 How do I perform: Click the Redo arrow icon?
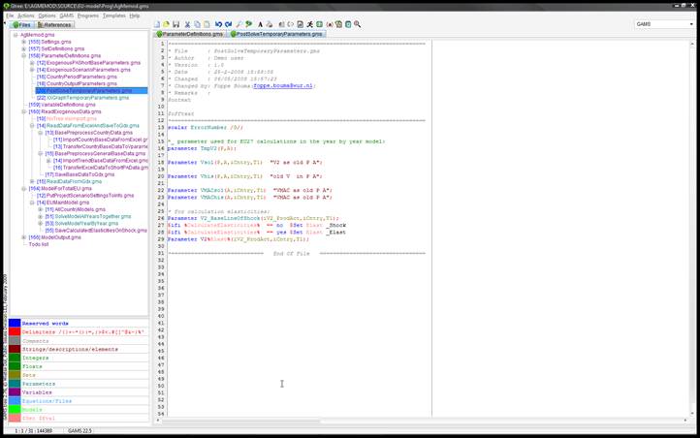point(228,24)
